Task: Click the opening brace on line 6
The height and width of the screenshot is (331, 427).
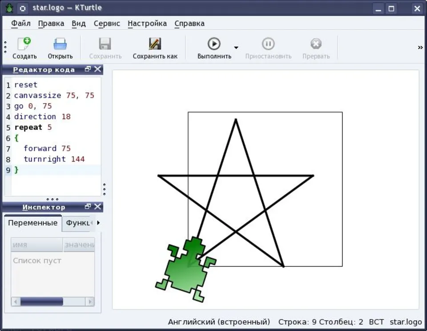Action: tap(16, 138)
